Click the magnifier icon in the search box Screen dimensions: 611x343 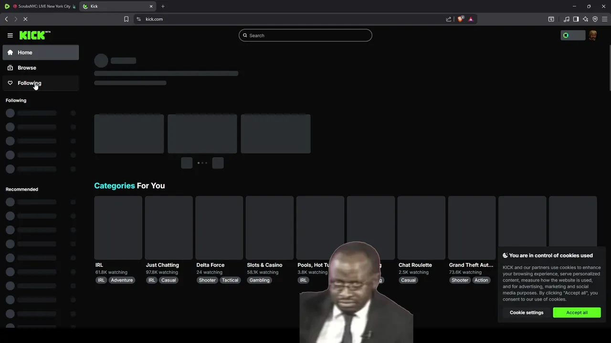point(245,35)
